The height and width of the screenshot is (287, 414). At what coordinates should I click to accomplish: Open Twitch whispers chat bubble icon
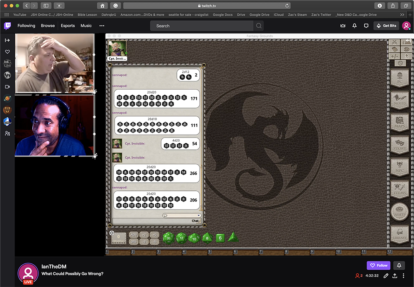366,26
